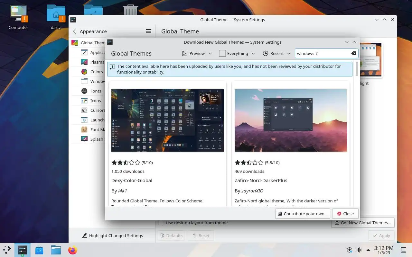
Task: Open Discover software center from taskbar
Action: pos(39,250)
